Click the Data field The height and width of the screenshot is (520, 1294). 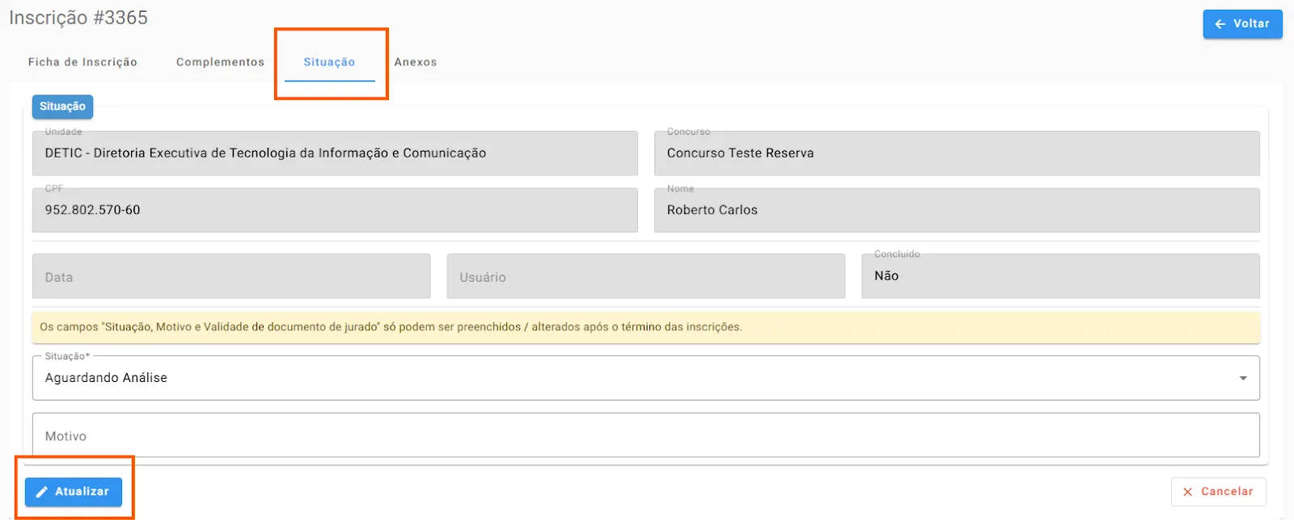(x=231, y=277)
